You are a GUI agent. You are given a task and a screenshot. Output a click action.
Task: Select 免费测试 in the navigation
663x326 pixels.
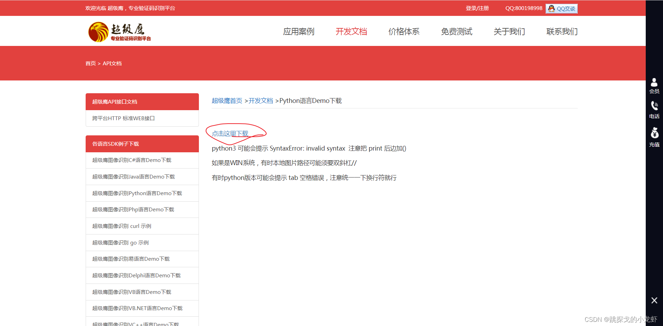coord(457,31)
